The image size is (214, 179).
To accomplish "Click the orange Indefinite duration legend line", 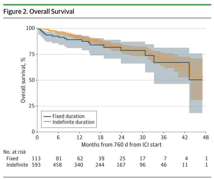I will [47, 122].
